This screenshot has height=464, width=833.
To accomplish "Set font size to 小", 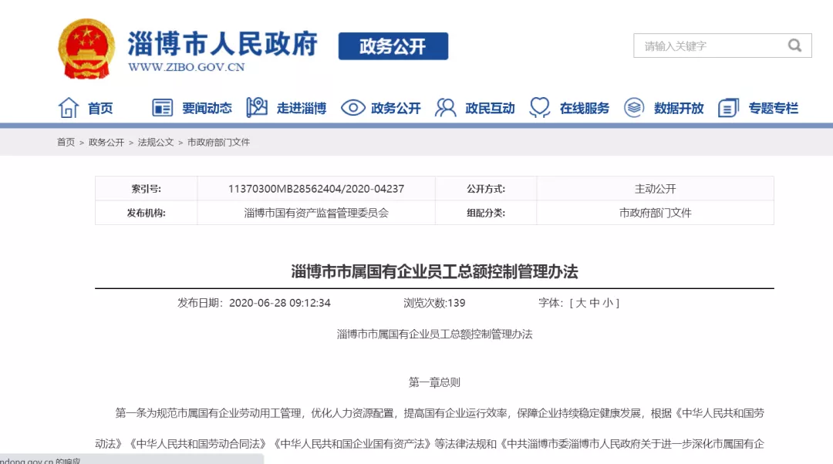I will (x=608, y=303).
